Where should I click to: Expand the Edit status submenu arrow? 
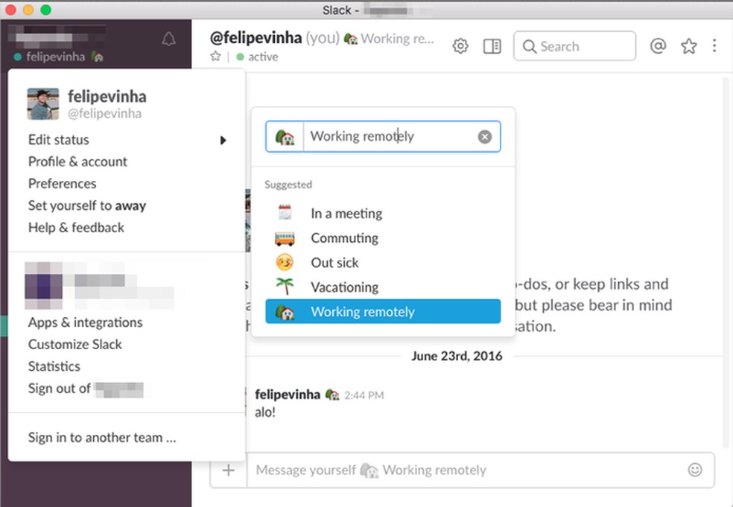pos(222,140)
